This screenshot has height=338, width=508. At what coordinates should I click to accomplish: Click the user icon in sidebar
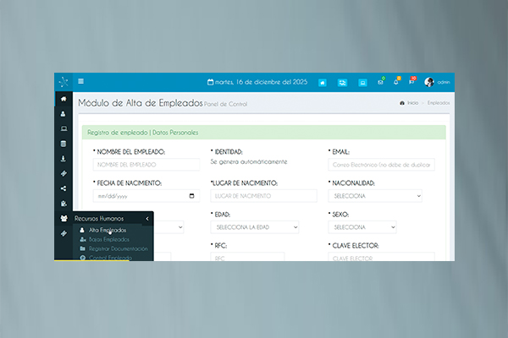[x=63, y=113]
